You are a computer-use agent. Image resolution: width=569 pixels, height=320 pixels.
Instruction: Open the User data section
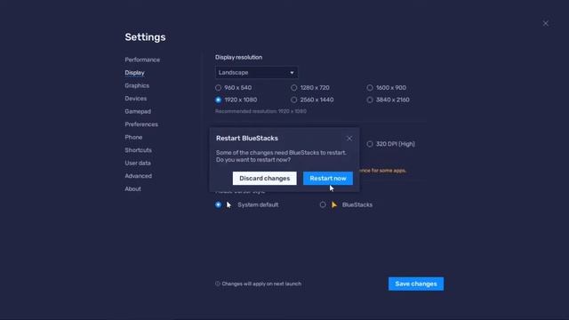[x=138, y=163]
